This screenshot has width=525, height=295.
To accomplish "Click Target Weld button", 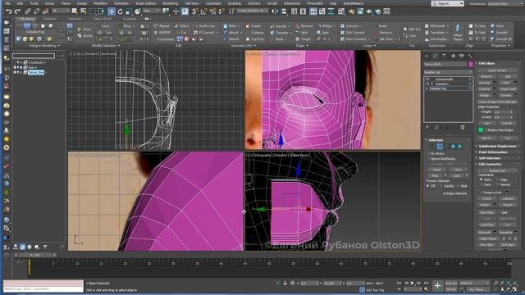I will click(508, 89).
